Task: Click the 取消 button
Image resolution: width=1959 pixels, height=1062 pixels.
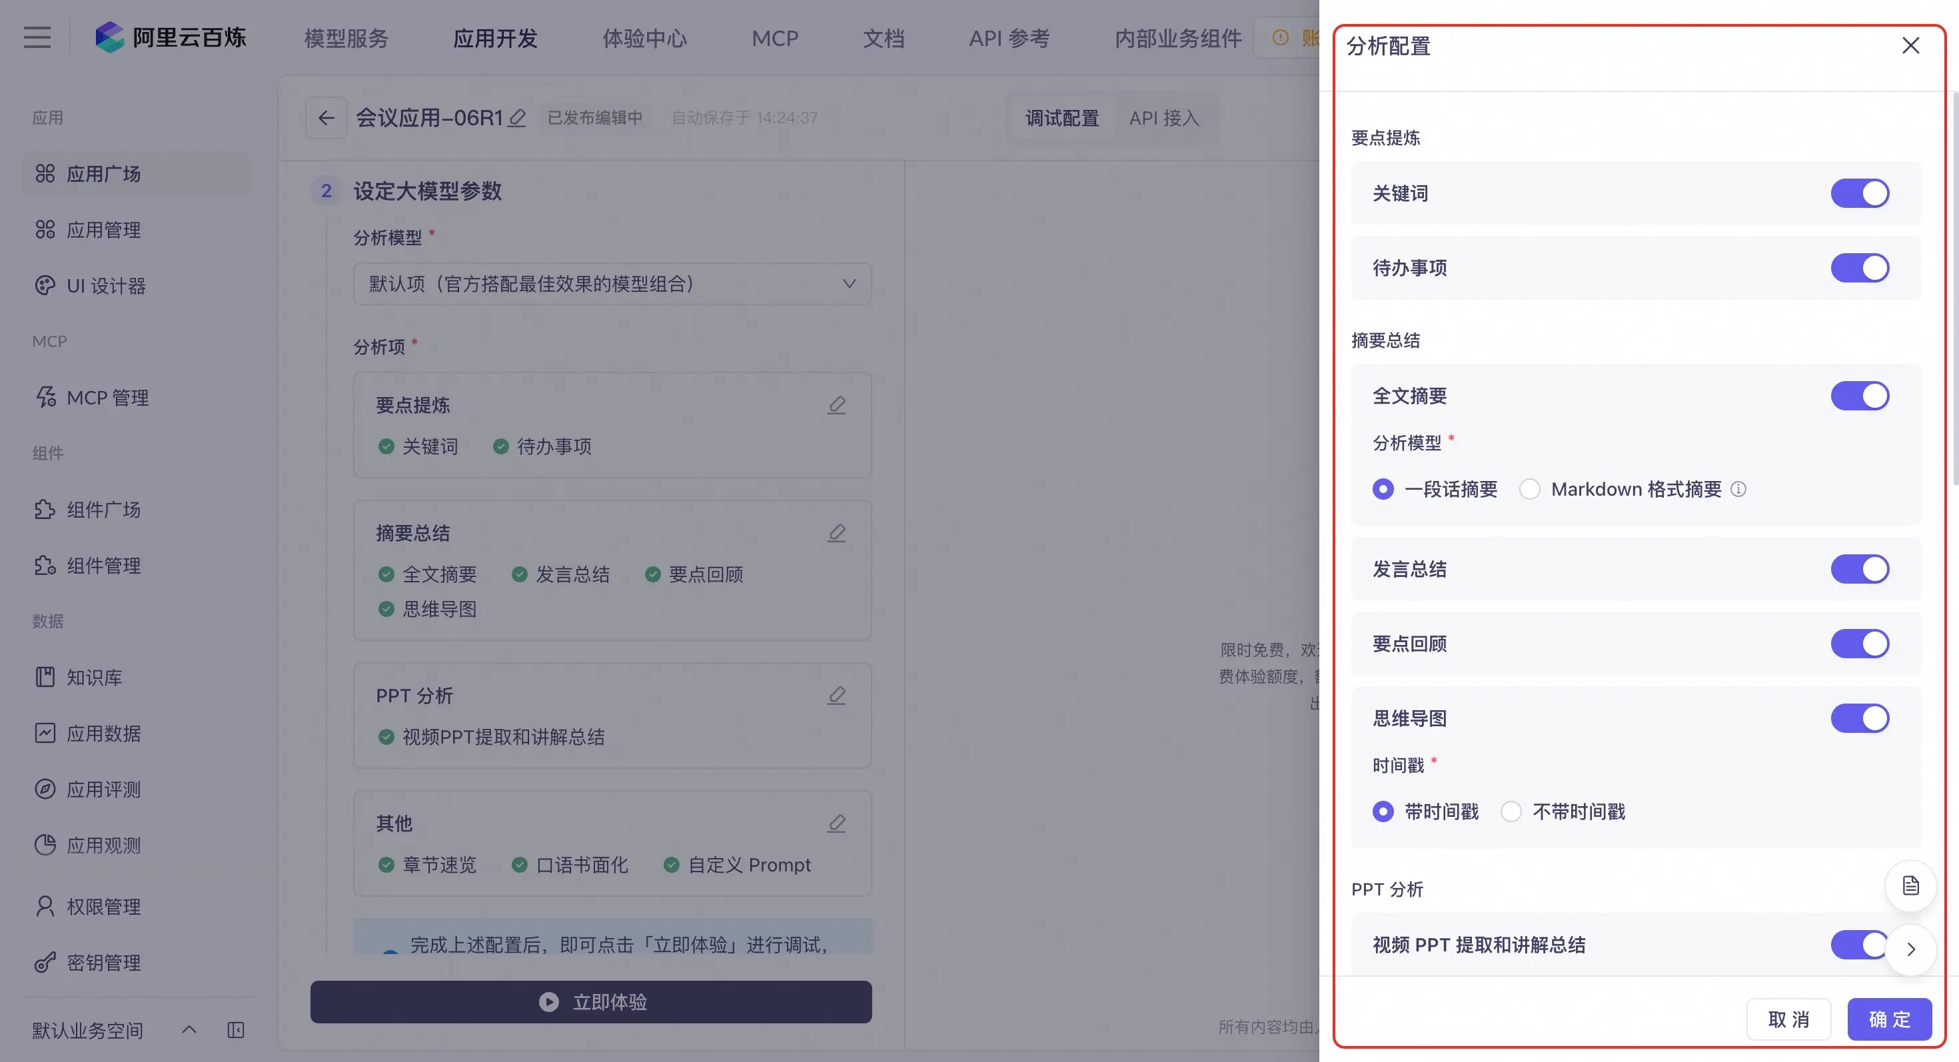Action: point(1788,1019)
